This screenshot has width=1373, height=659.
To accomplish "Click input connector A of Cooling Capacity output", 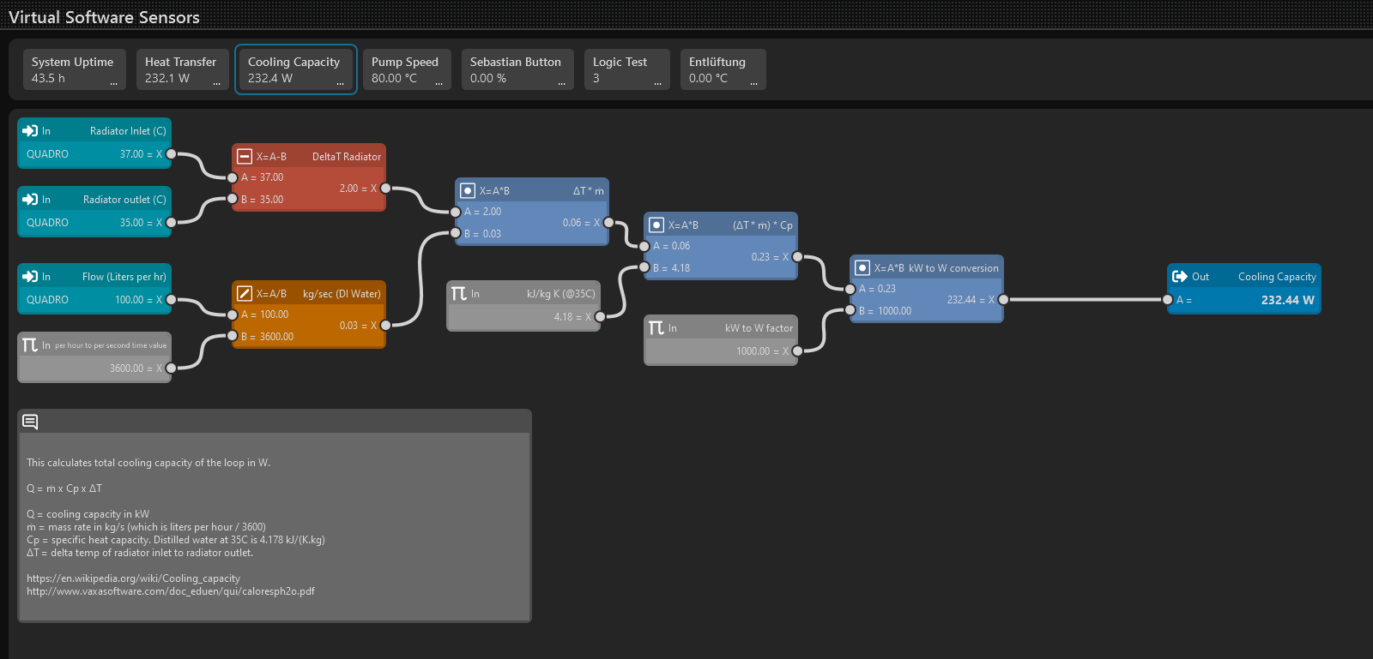I will (x=1168, y=300).
